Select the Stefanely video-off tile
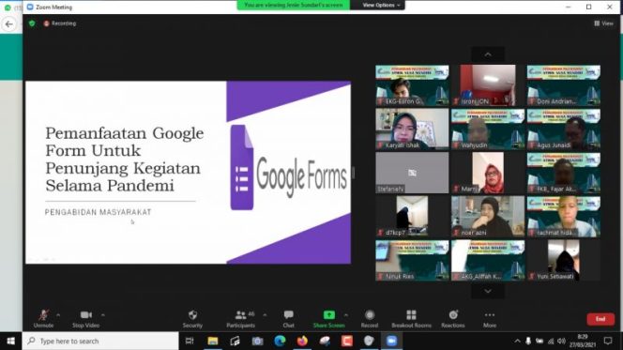Viewport: 623px width, 350px height. point(412,173)
